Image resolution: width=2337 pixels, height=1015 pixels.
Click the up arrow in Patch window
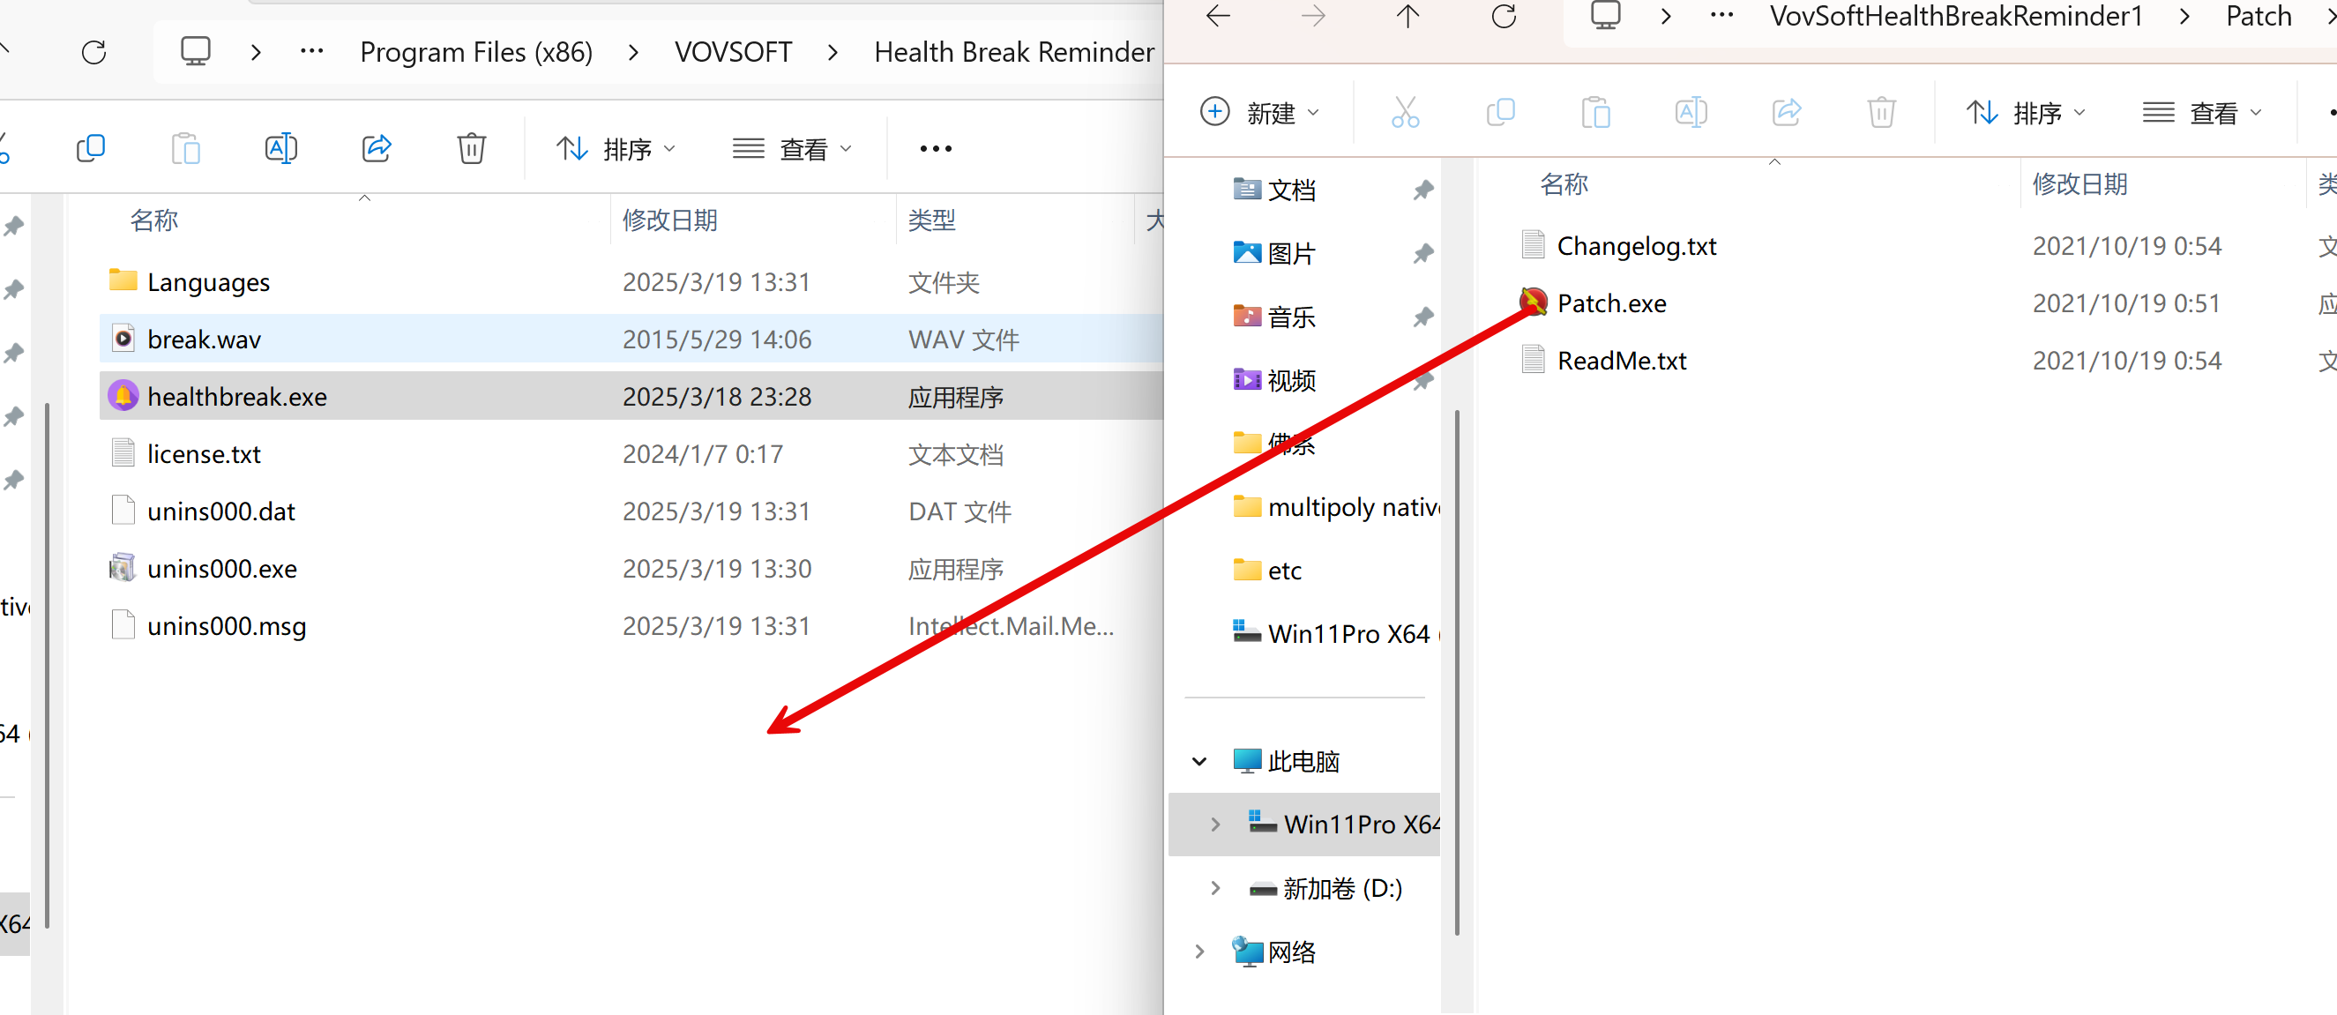(1407, 17)
